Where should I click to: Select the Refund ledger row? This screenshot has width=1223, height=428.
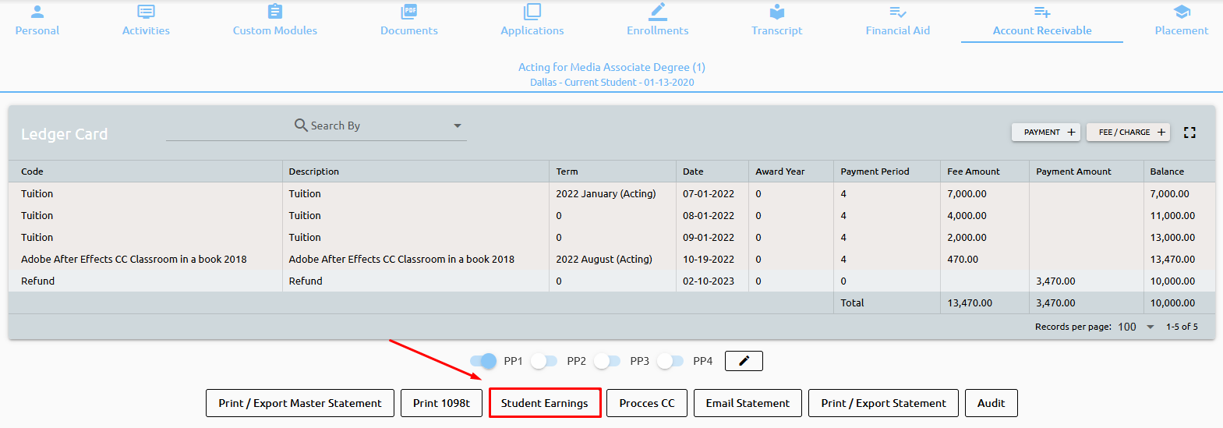[312, 281]
